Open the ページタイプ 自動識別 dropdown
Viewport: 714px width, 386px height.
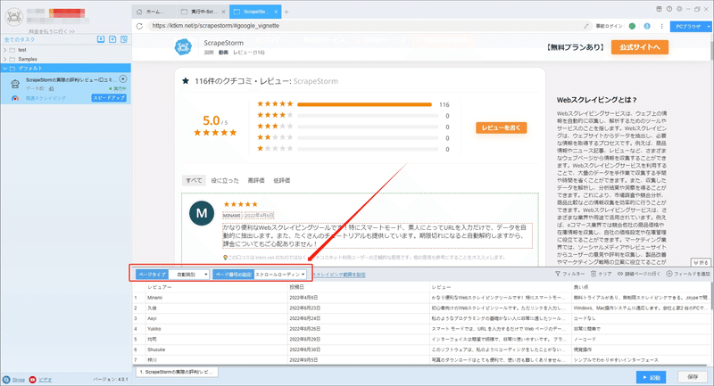(x=189, y=275)
